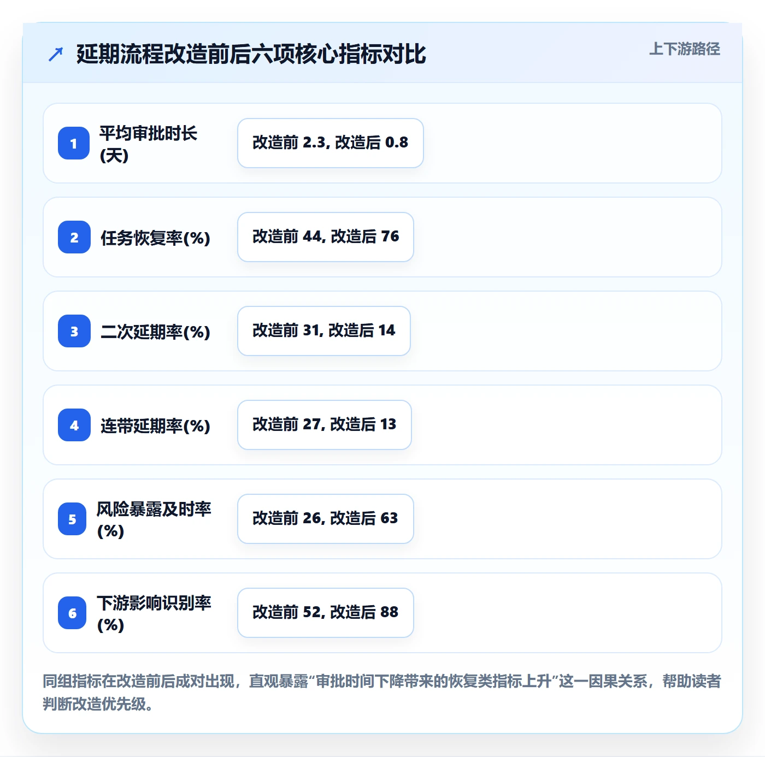
Task: Click the number 4 badge
Action: (74, 425)
